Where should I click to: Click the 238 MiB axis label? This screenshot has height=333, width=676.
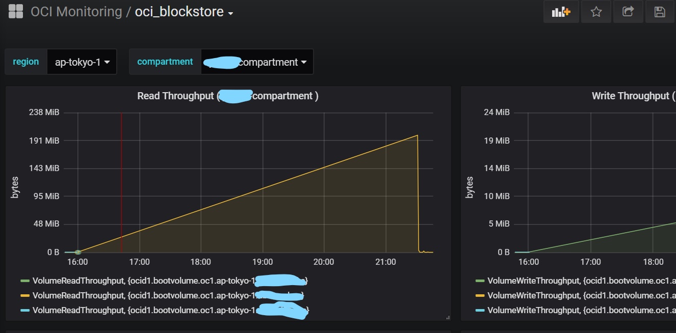[45, 112]
